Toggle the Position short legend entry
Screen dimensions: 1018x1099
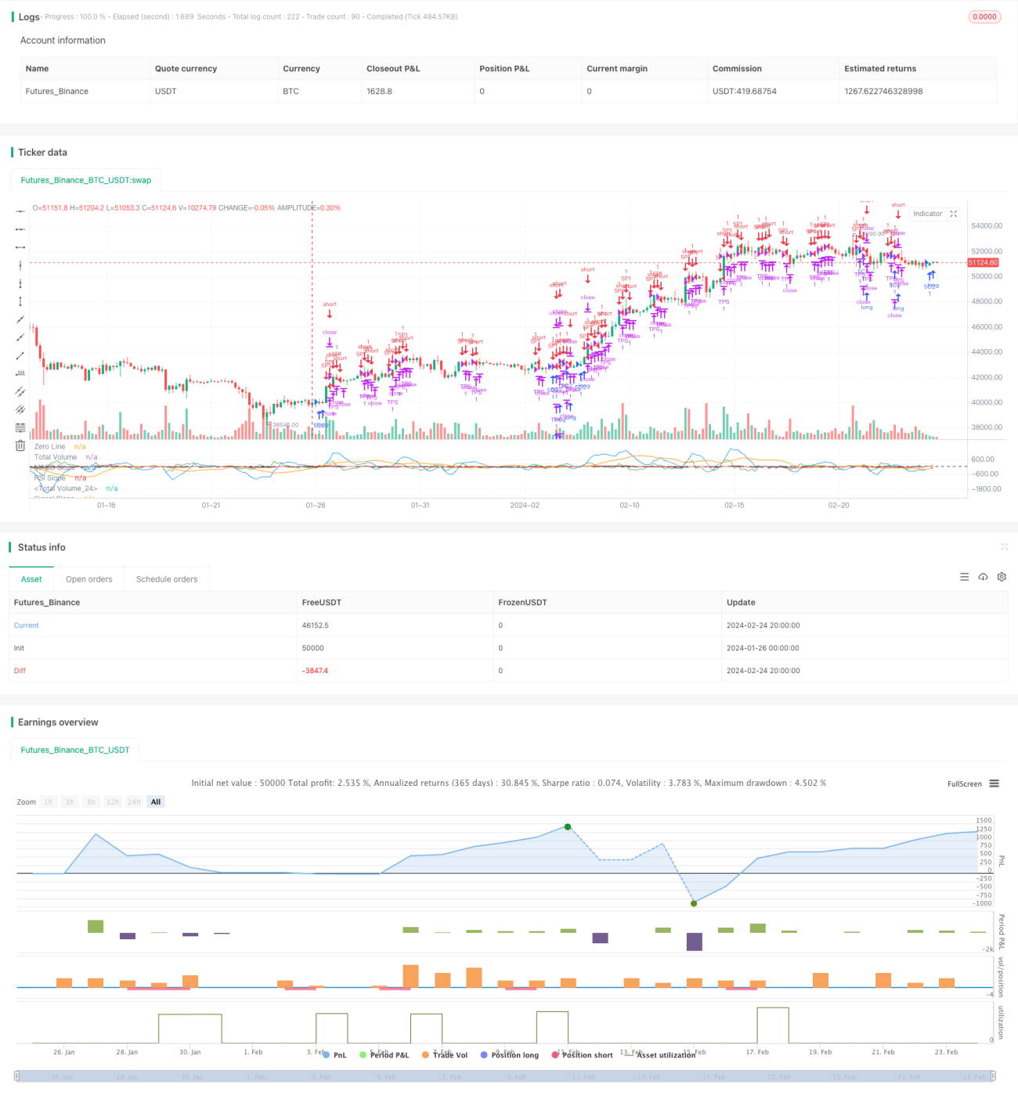tap(582, 1055)
